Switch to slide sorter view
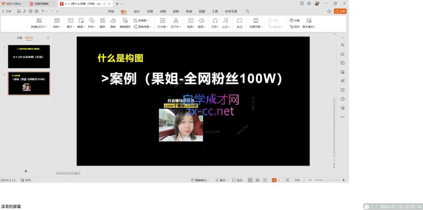The height and width of the screenshot is (210, 423). coord(257,180)
